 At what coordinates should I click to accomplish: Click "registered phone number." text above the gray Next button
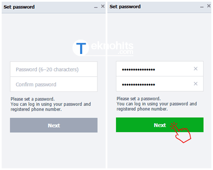coord(36,109)
